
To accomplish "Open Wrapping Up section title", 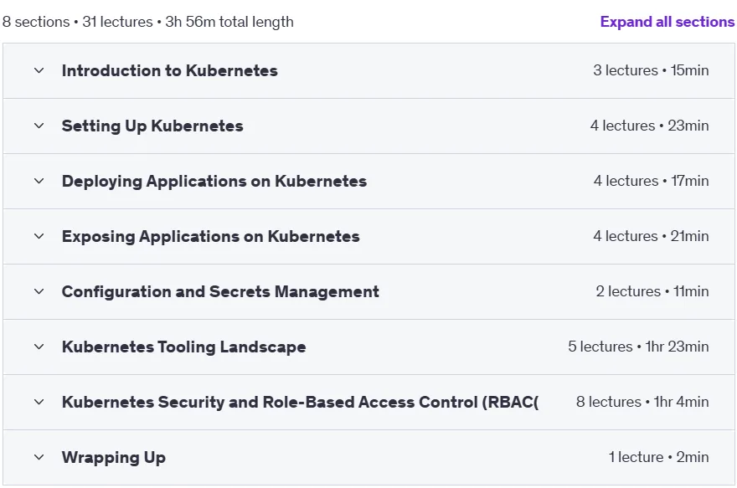I will pos(114,458).
